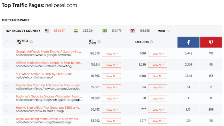Select the India flag filter
Screen dimensions: 224x126
tap(76, 31)
